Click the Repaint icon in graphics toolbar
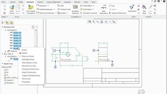Screen dimensions: 167x94 pyautogui.click(x=102, y=22)
